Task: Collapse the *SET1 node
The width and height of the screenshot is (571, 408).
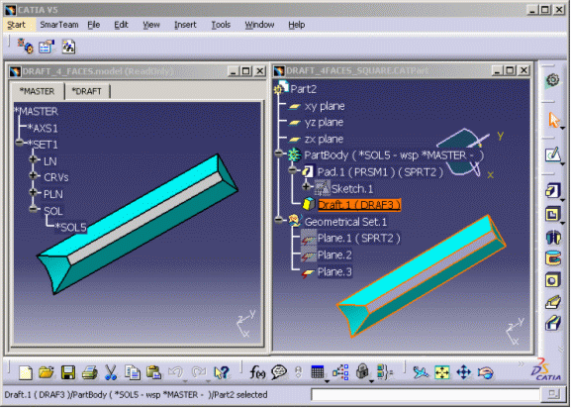Action: (20, 143)
